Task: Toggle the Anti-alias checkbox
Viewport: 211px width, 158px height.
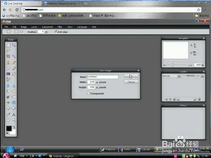Action: point(56,31)
